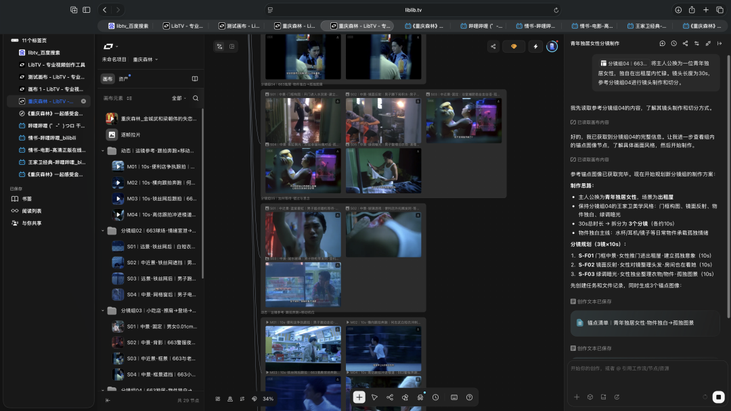Open the 锚点清单 document card
731x411 pixels.
645,322
